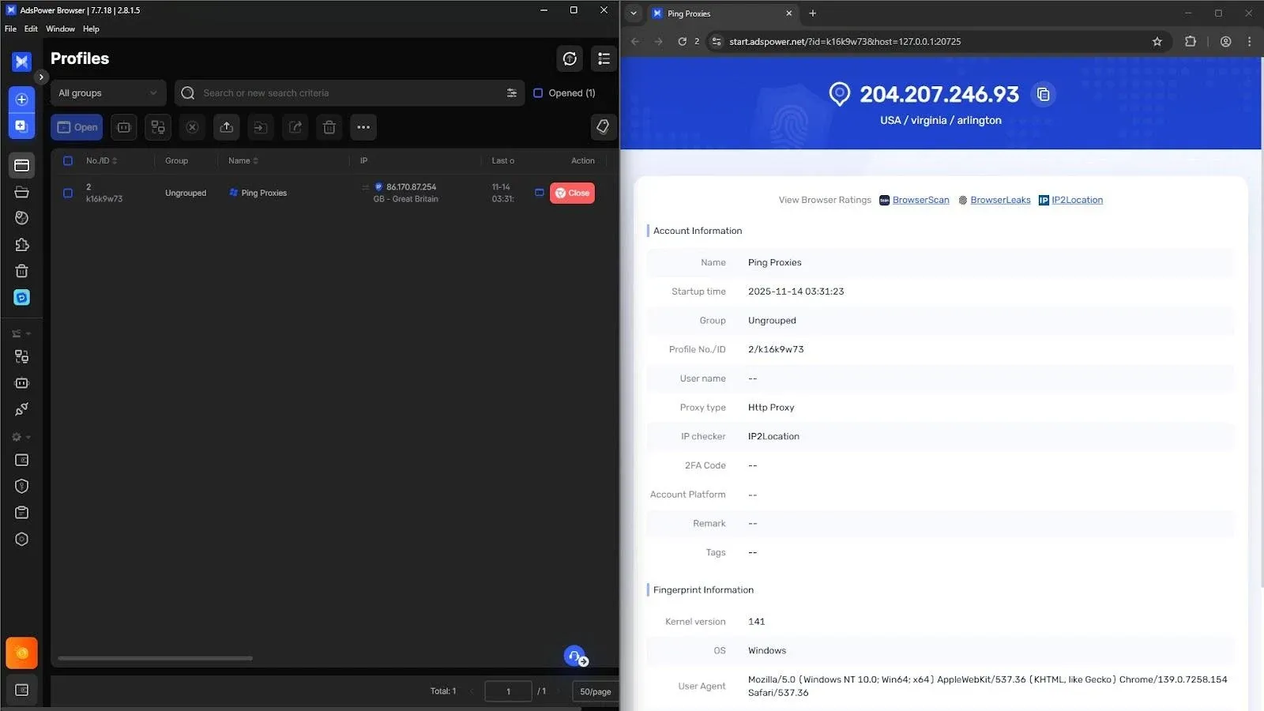The image size is (1264, 711).
Task: Open the Help menu
Action: tap(91, 29)
